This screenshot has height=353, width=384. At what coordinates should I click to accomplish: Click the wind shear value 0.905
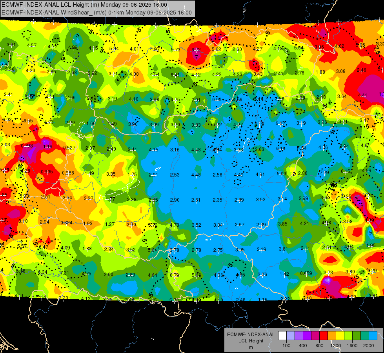click(x=47, y=171)
